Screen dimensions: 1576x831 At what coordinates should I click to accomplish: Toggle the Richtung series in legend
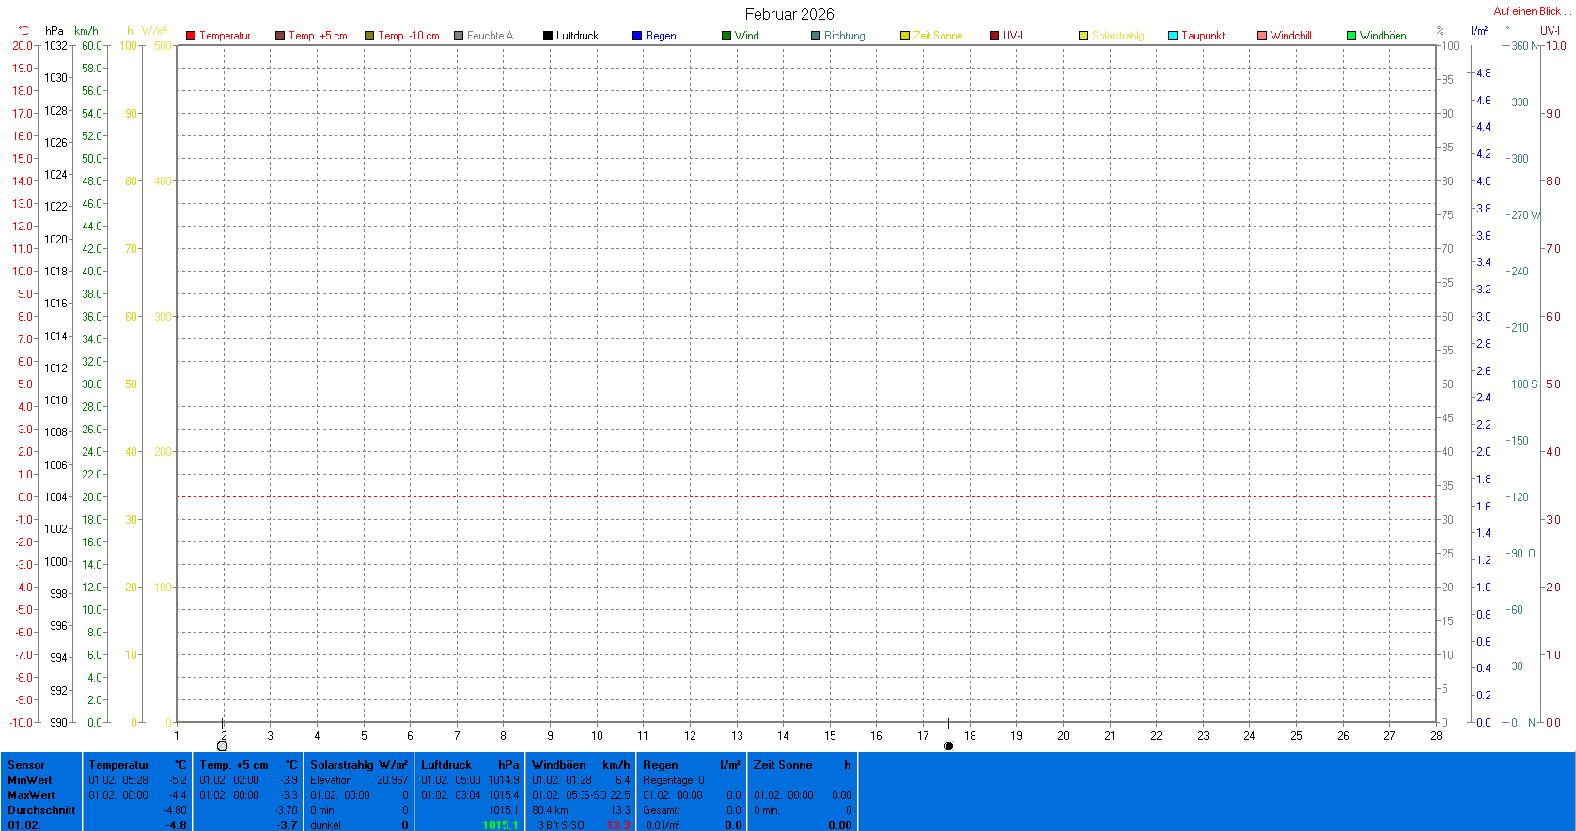click(844, 36)
